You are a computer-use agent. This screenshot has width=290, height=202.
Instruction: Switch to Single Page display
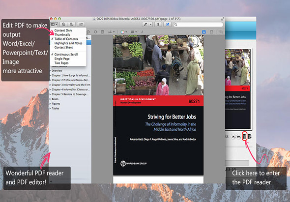pyautogui.click(x=62, y=58)
